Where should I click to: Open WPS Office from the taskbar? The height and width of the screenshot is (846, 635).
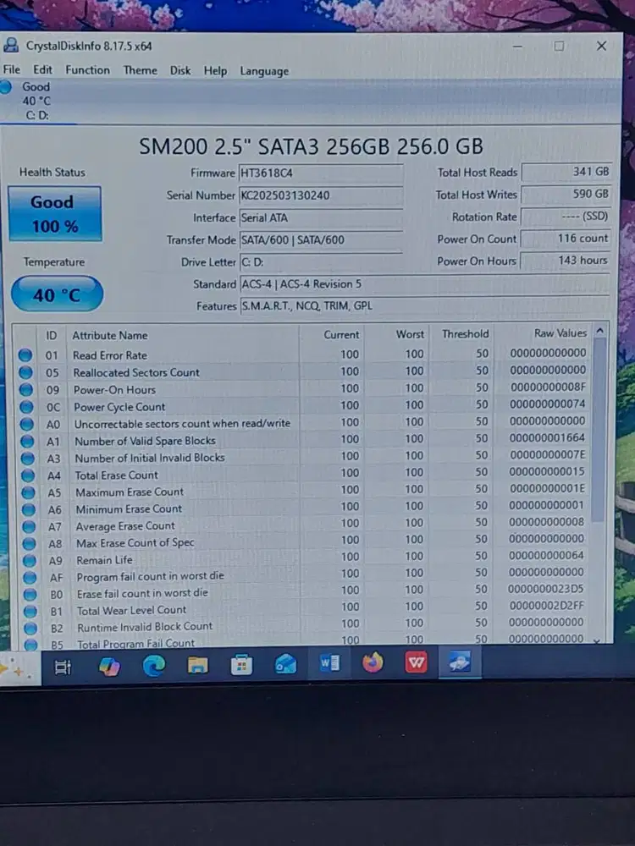pos(416,662)
